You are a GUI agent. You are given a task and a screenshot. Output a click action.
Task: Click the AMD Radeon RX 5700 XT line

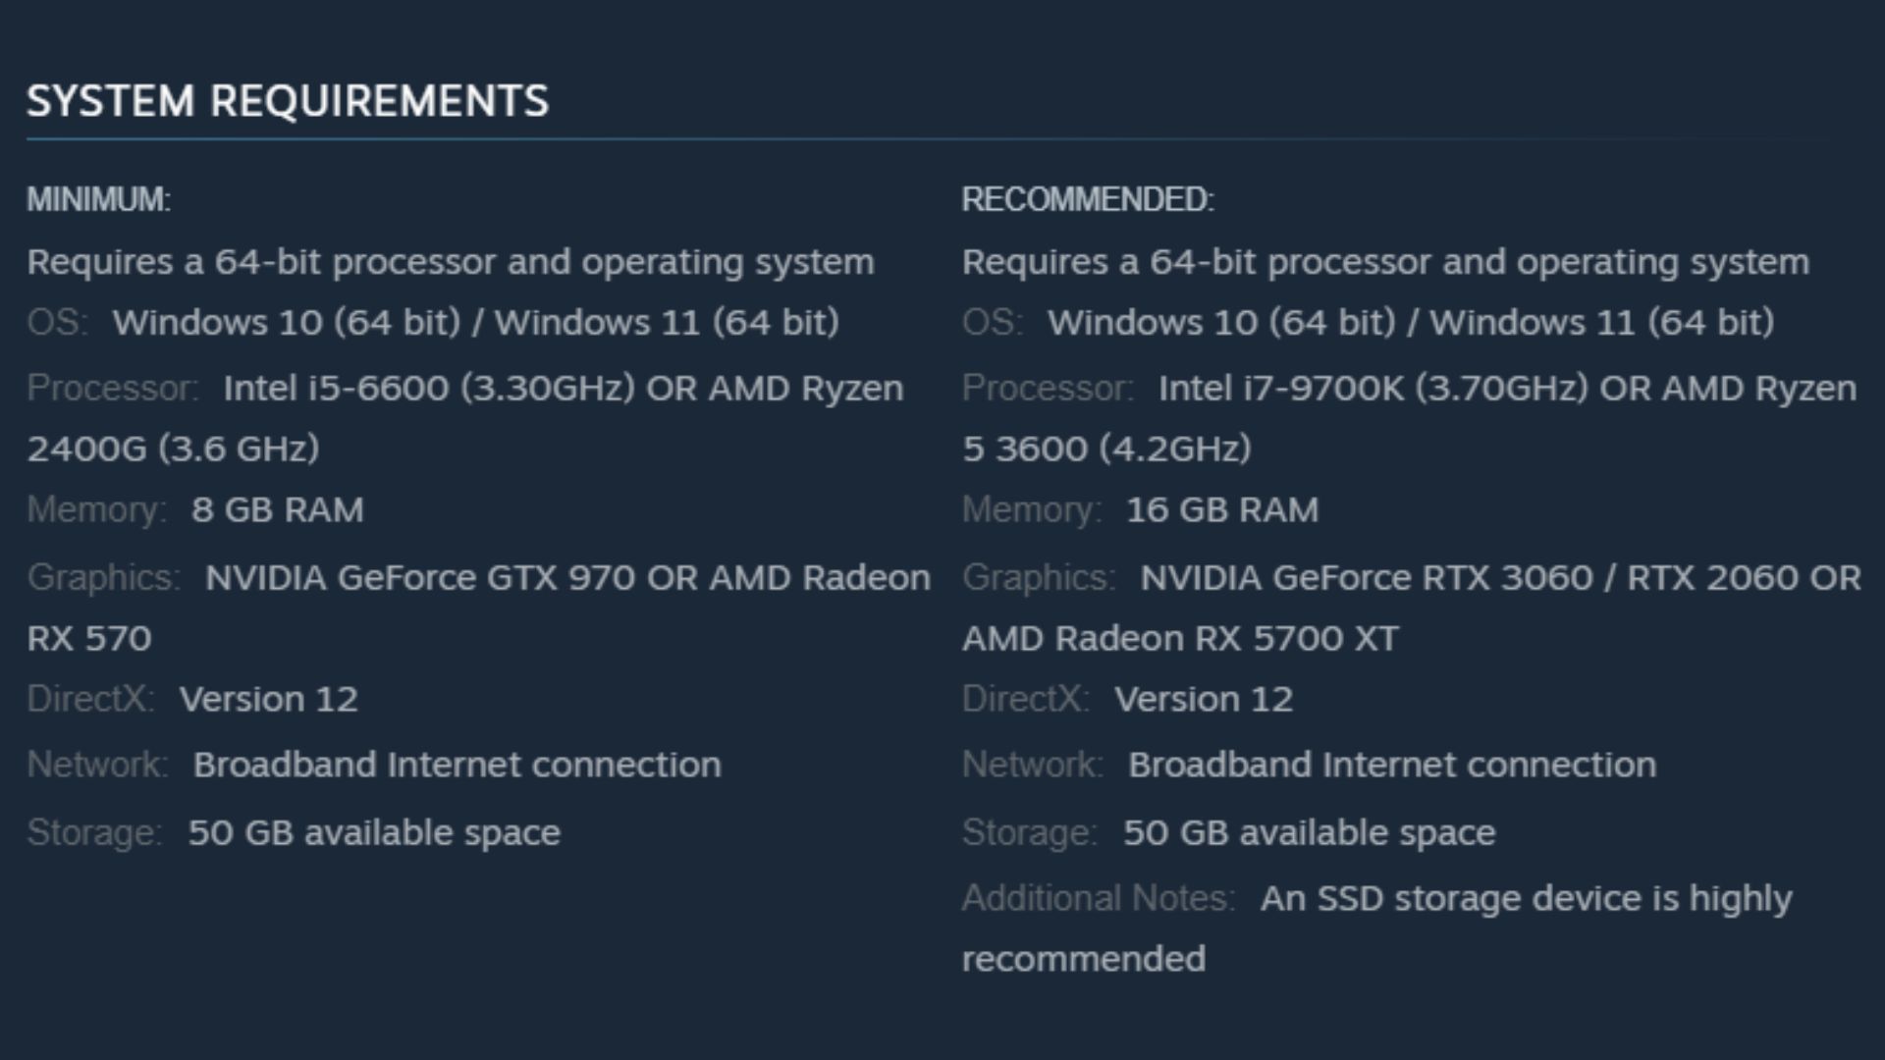point(1180,638)
